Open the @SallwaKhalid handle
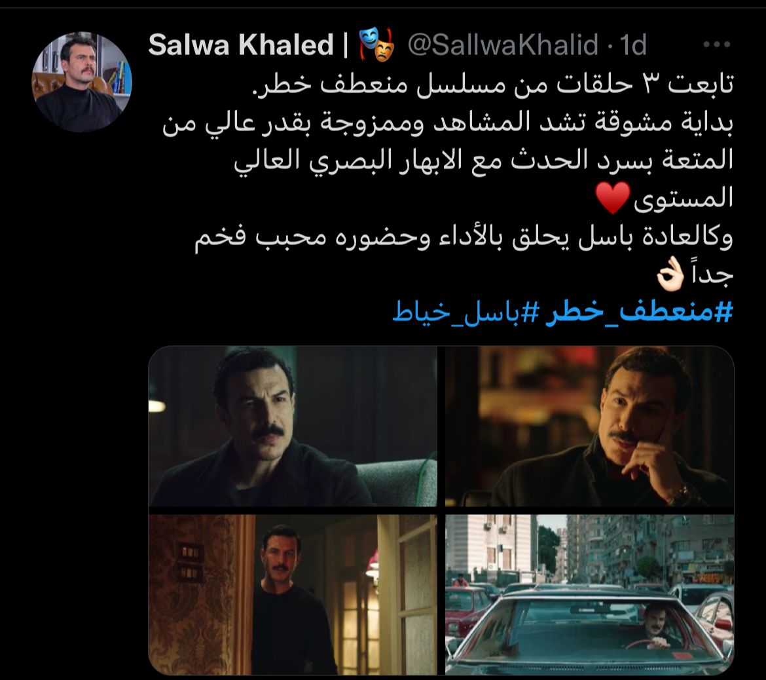This screenshot has height=680, width=766. (x=503, y=45)
